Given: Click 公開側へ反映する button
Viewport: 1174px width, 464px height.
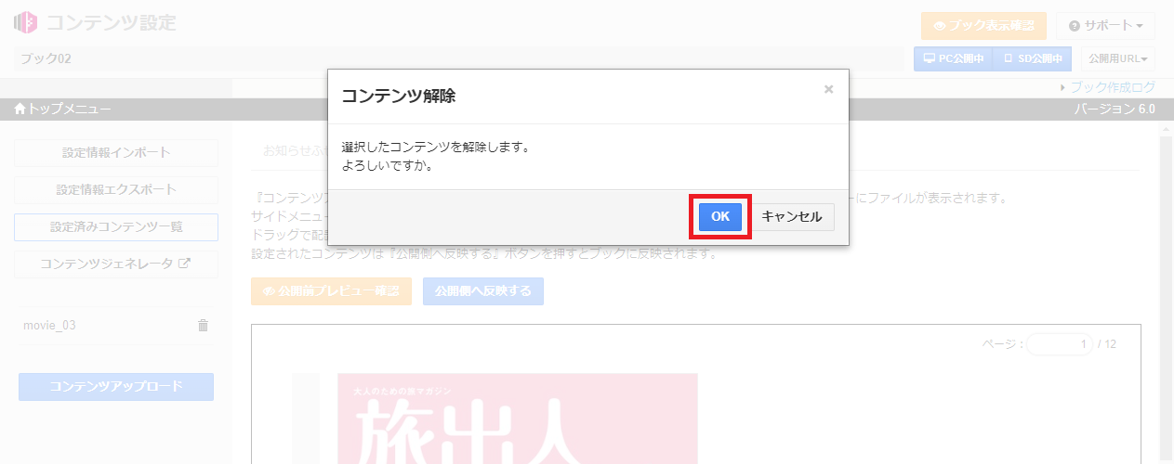Looking at the screenshot, I should (482, 291).
